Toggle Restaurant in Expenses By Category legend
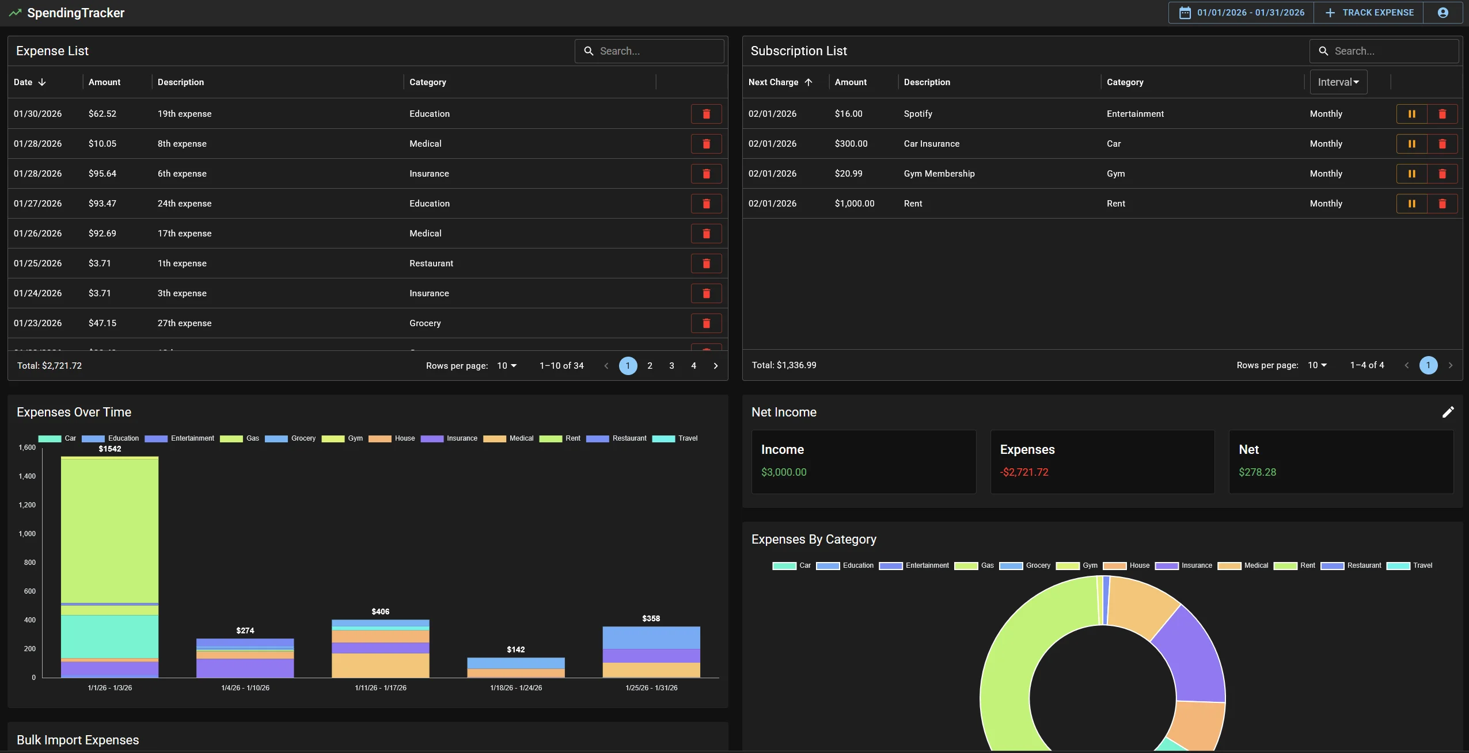Viewport: 1469px width, 753px height. tap(1351, 565)
